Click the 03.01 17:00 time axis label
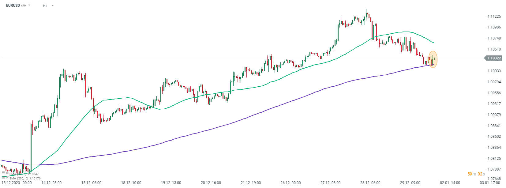The width and height of the screenshot is (506, 188). point(490,183)
